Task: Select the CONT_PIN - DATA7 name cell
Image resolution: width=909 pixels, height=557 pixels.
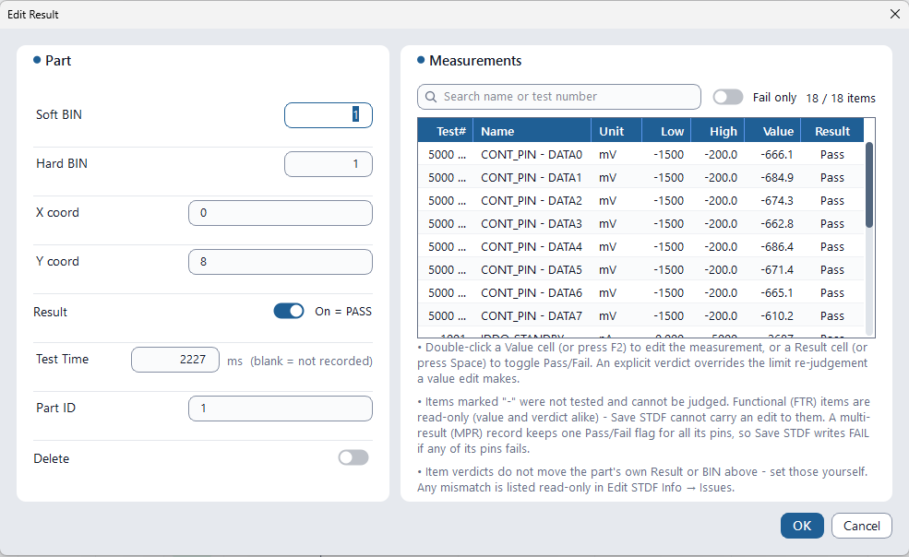Action: [x=532, y=316]
